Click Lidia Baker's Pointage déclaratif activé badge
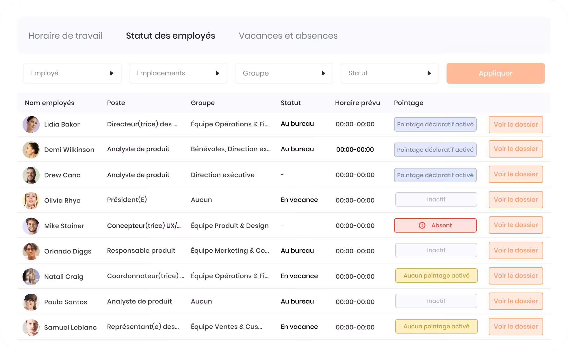The height and width of the screenshot is (352, 568). (x=435, y=124)
